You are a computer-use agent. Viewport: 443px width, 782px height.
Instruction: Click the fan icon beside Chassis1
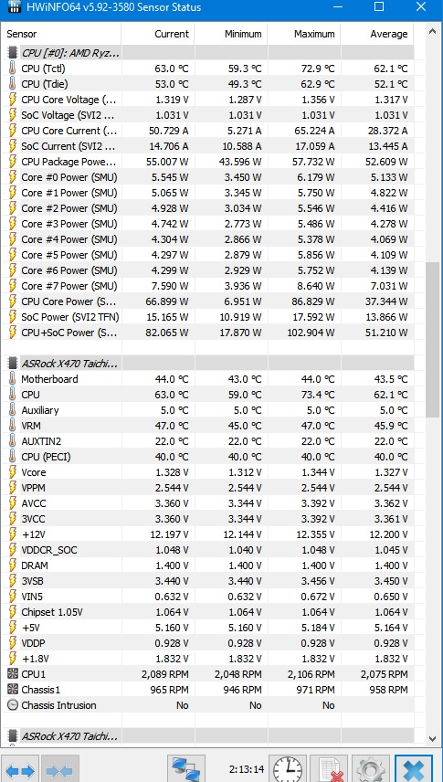pyautogui.click(x=13, y=690)
